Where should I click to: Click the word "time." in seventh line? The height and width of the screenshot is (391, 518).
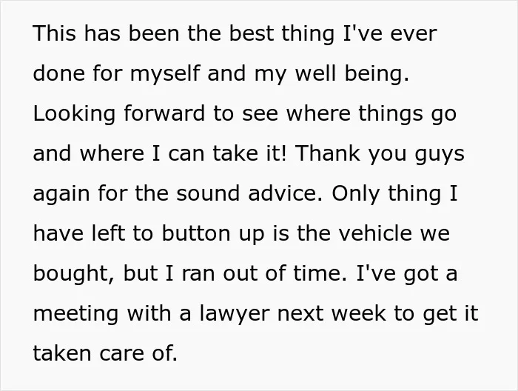coord(320,274)
